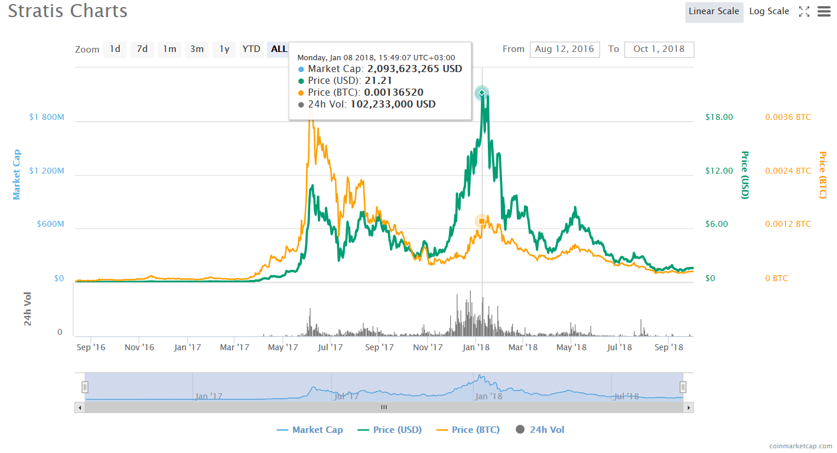
Task: Open the chart hamburger menu icon
Action: 824,11
